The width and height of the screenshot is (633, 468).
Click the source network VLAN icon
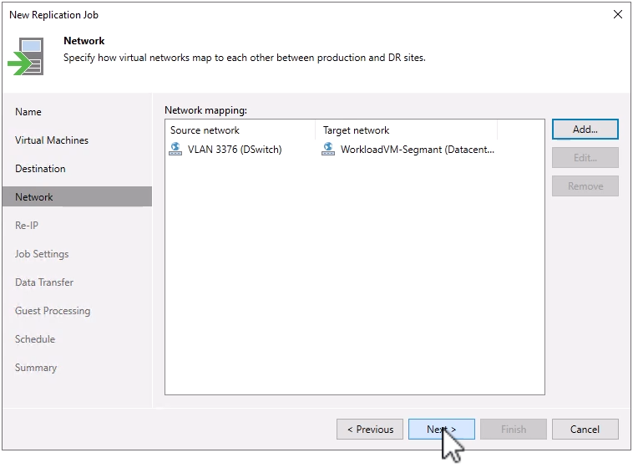175,150
